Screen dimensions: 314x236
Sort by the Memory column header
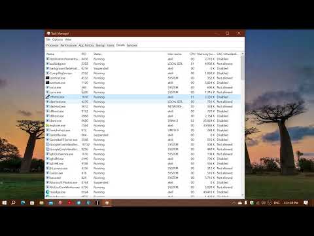click(206, 54)
